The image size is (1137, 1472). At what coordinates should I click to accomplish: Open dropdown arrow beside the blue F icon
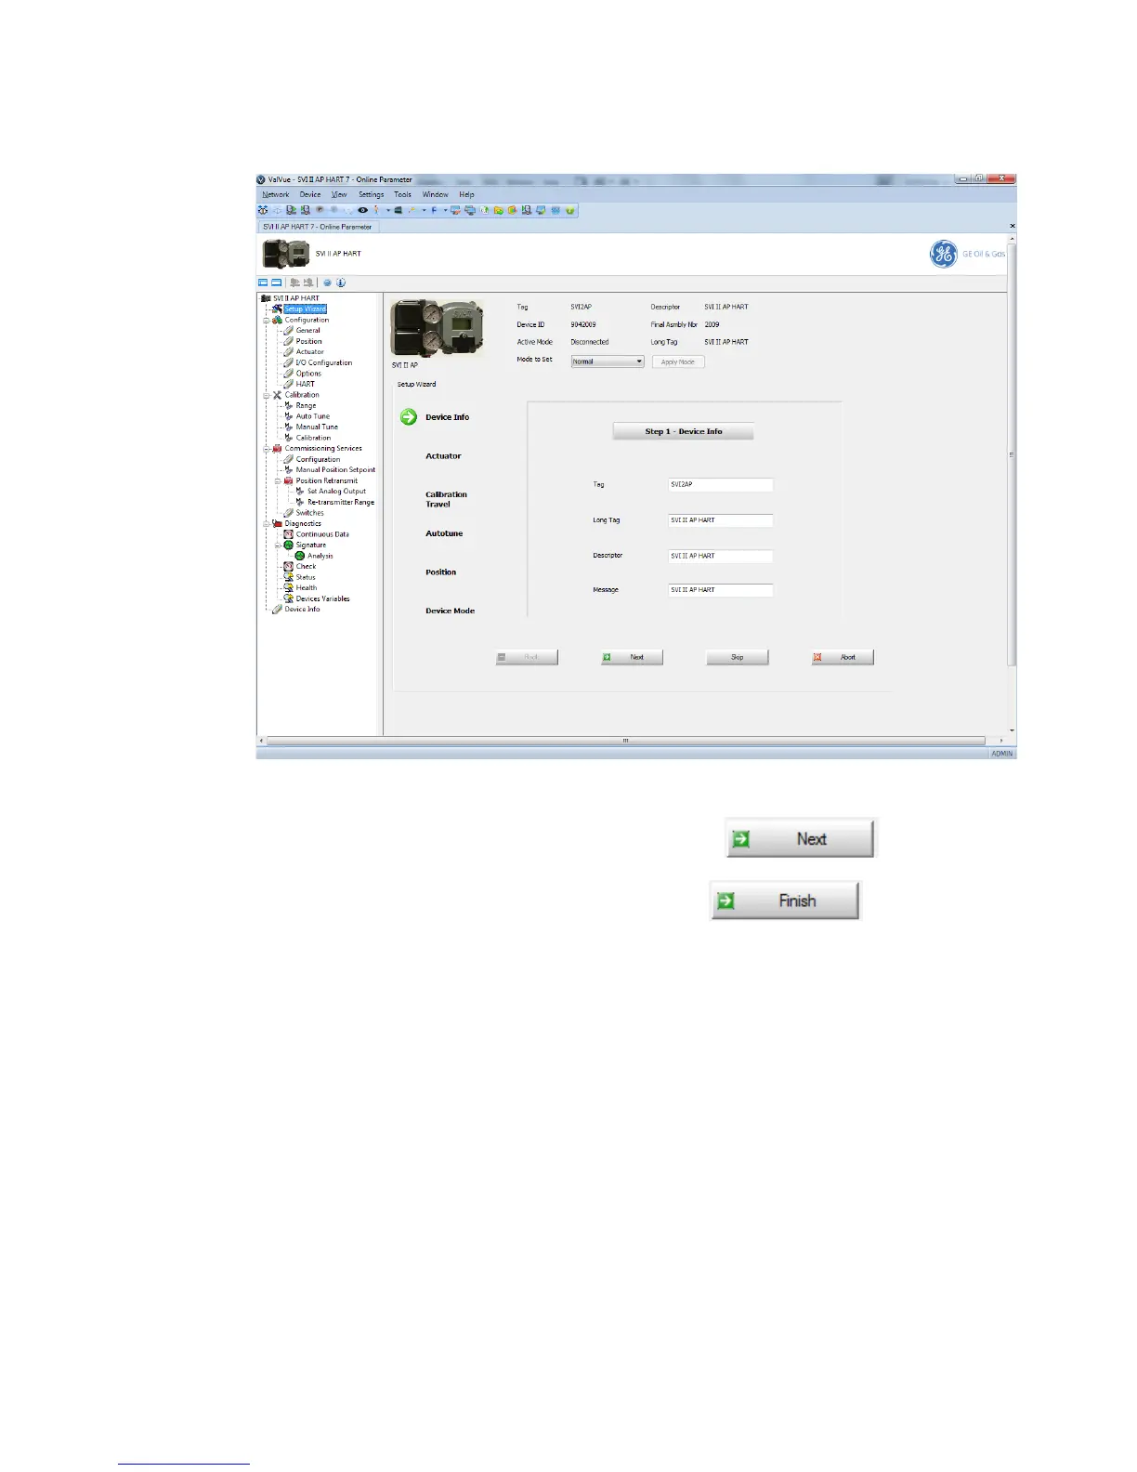(x=445, y=210)
